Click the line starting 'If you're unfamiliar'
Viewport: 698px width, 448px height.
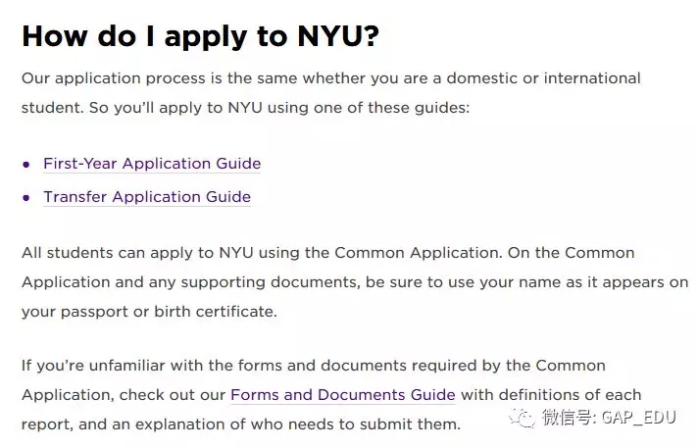pos(314,366)
